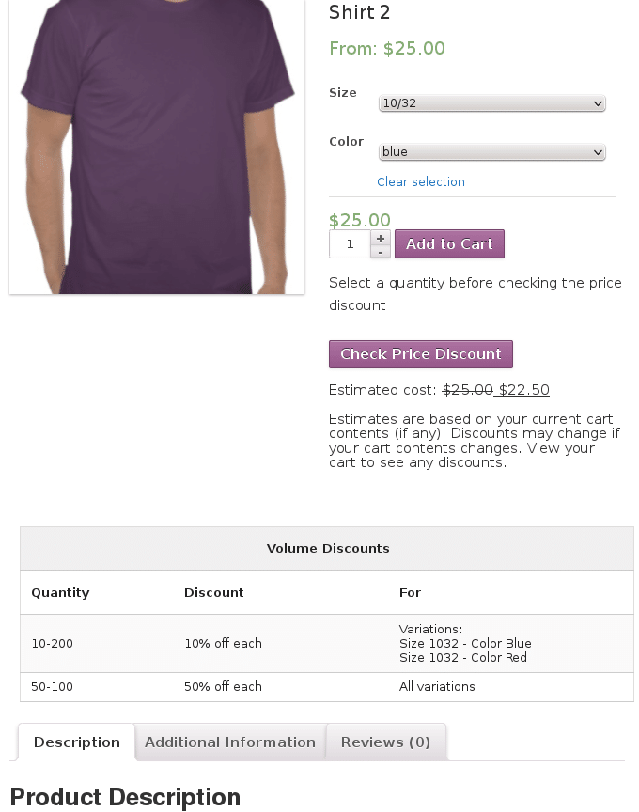Click the Clear selection link

(x=420, y=181)
